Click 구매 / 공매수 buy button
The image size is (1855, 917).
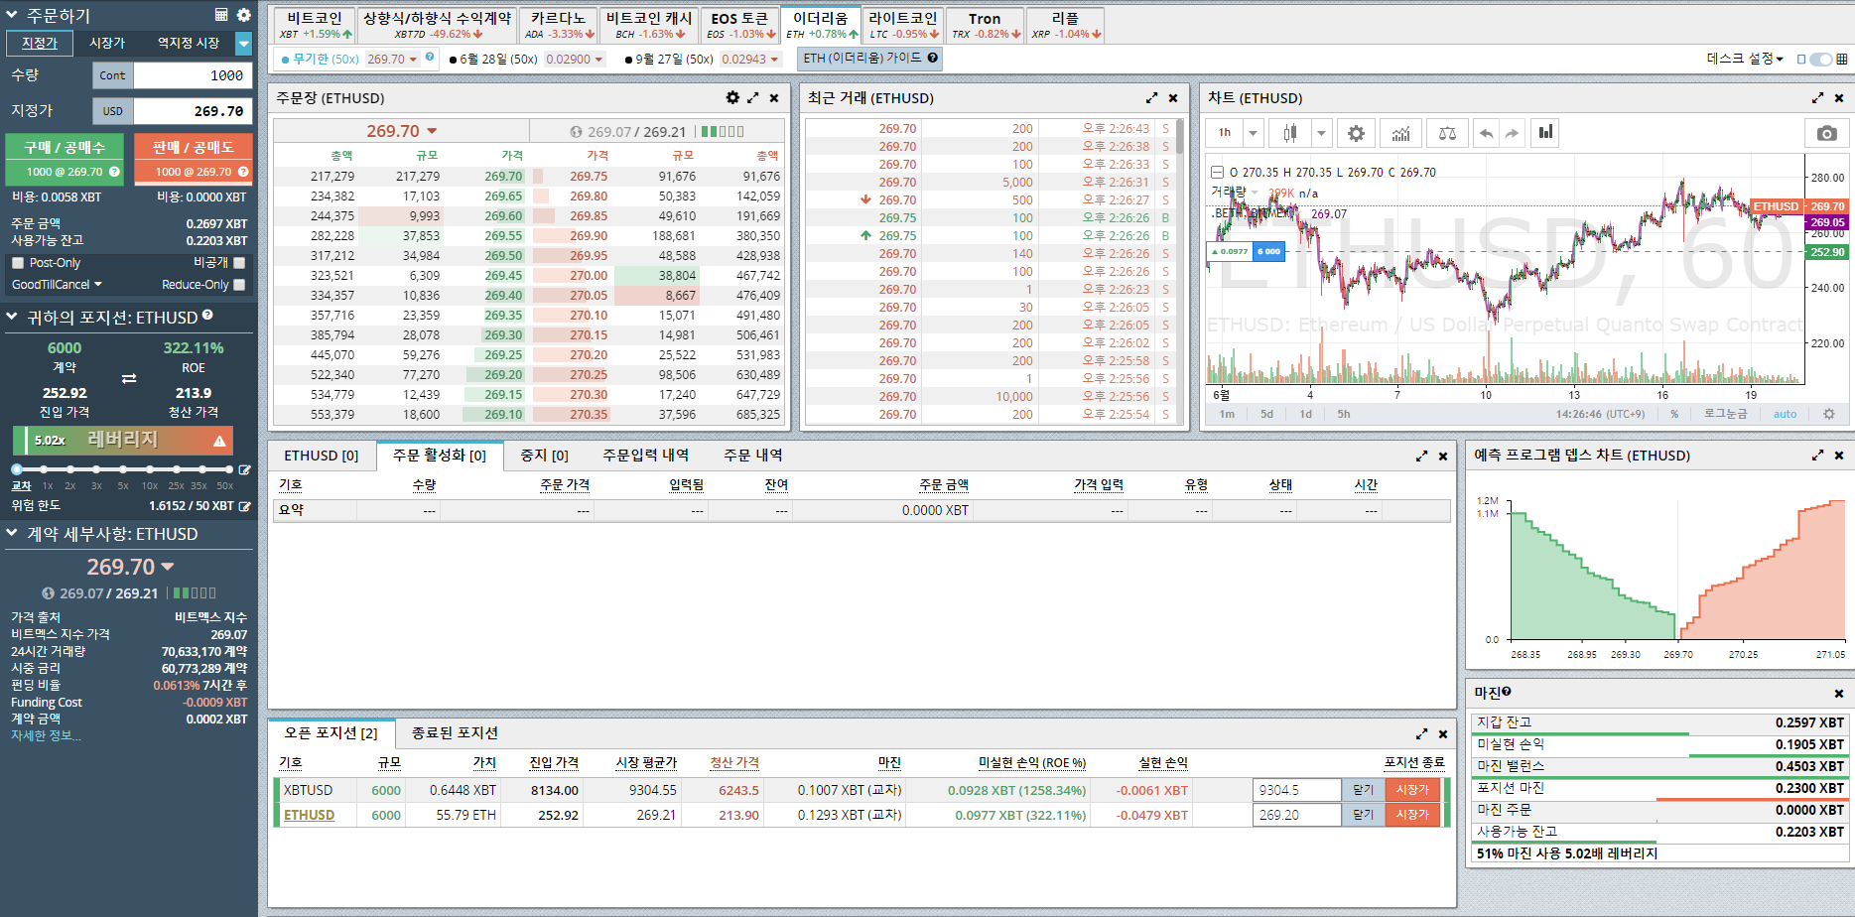click(65, 160)
